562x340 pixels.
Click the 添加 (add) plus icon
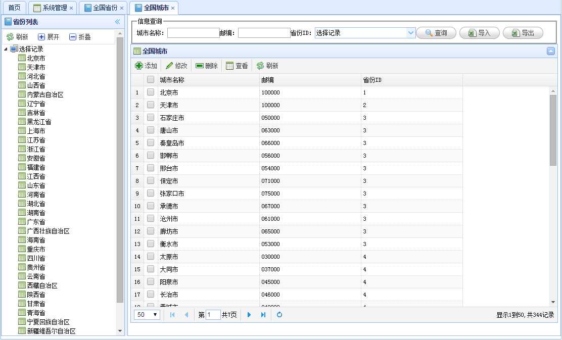(138, 66)
